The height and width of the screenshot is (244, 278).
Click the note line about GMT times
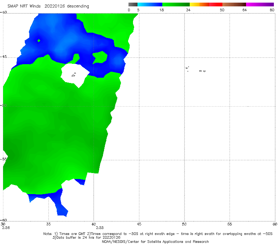click(158, 234)
